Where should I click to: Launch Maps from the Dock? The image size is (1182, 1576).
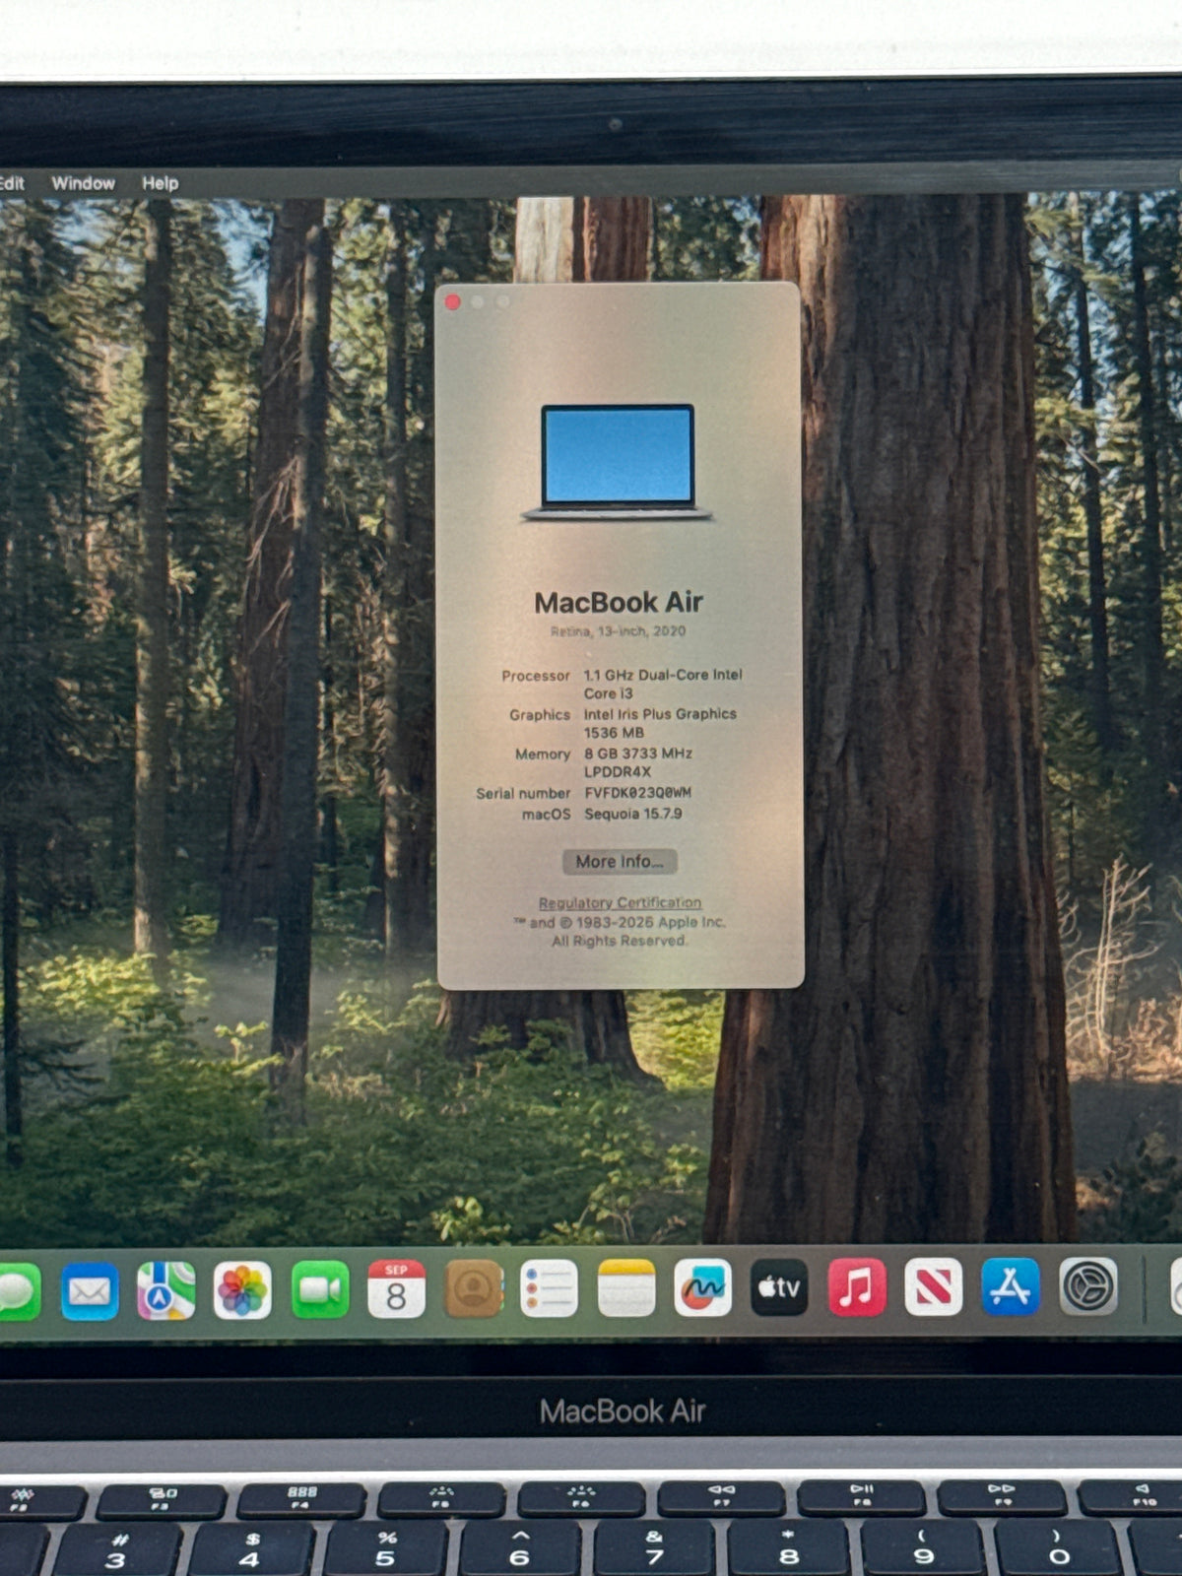(x=165, y=1290)
